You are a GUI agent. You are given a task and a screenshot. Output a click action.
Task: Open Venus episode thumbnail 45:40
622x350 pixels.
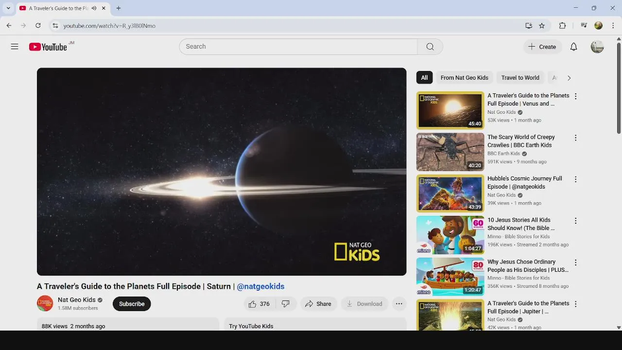pos(450,110)
